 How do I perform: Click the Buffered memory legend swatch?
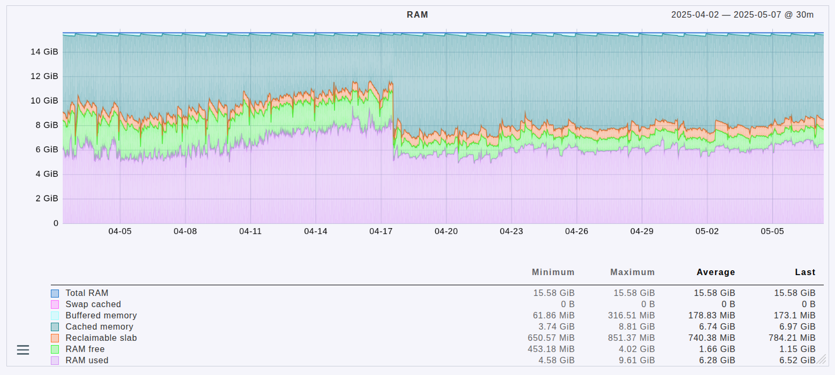coord(55,316)
